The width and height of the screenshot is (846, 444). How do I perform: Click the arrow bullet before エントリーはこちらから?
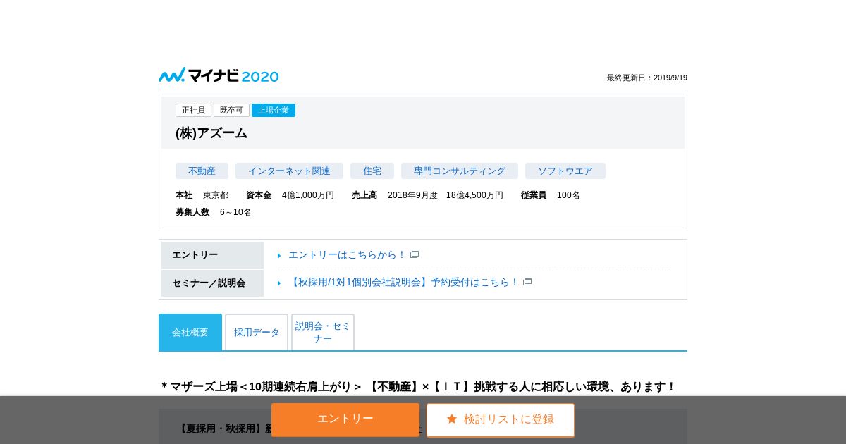(x=279, y=255)
